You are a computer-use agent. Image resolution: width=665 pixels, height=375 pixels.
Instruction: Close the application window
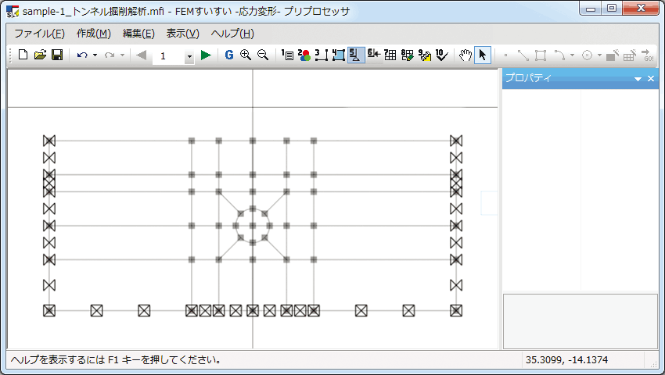641,8
